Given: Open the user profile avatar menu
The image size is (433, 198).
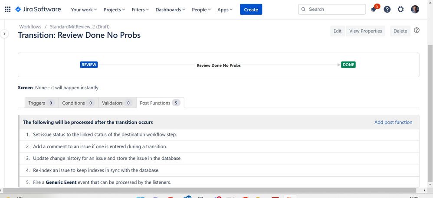Looking at the screenshot, I should (x=415, y=10).
